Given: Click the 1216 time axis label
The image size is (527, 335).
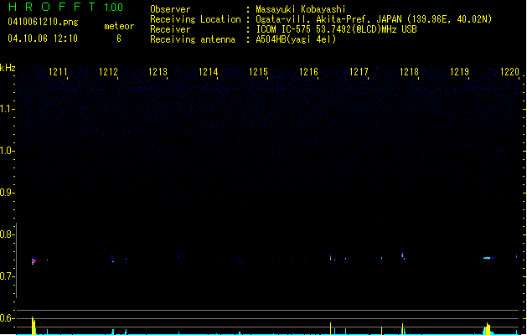Looking at the screenshot, I should 308,72.
